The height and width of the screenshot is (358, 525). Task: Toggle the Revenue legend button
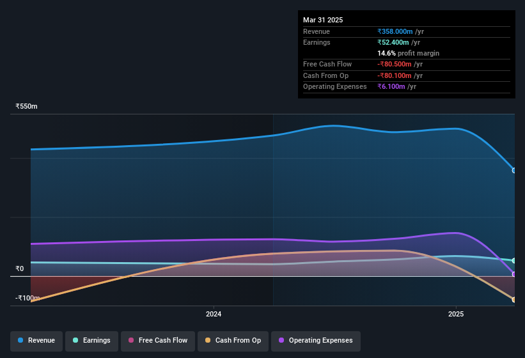[36, 341]
